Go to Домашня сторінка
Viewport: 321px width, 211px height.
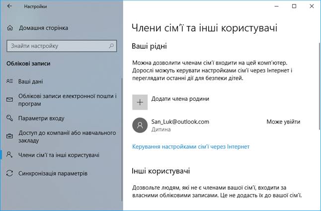(x=43, y=28)
